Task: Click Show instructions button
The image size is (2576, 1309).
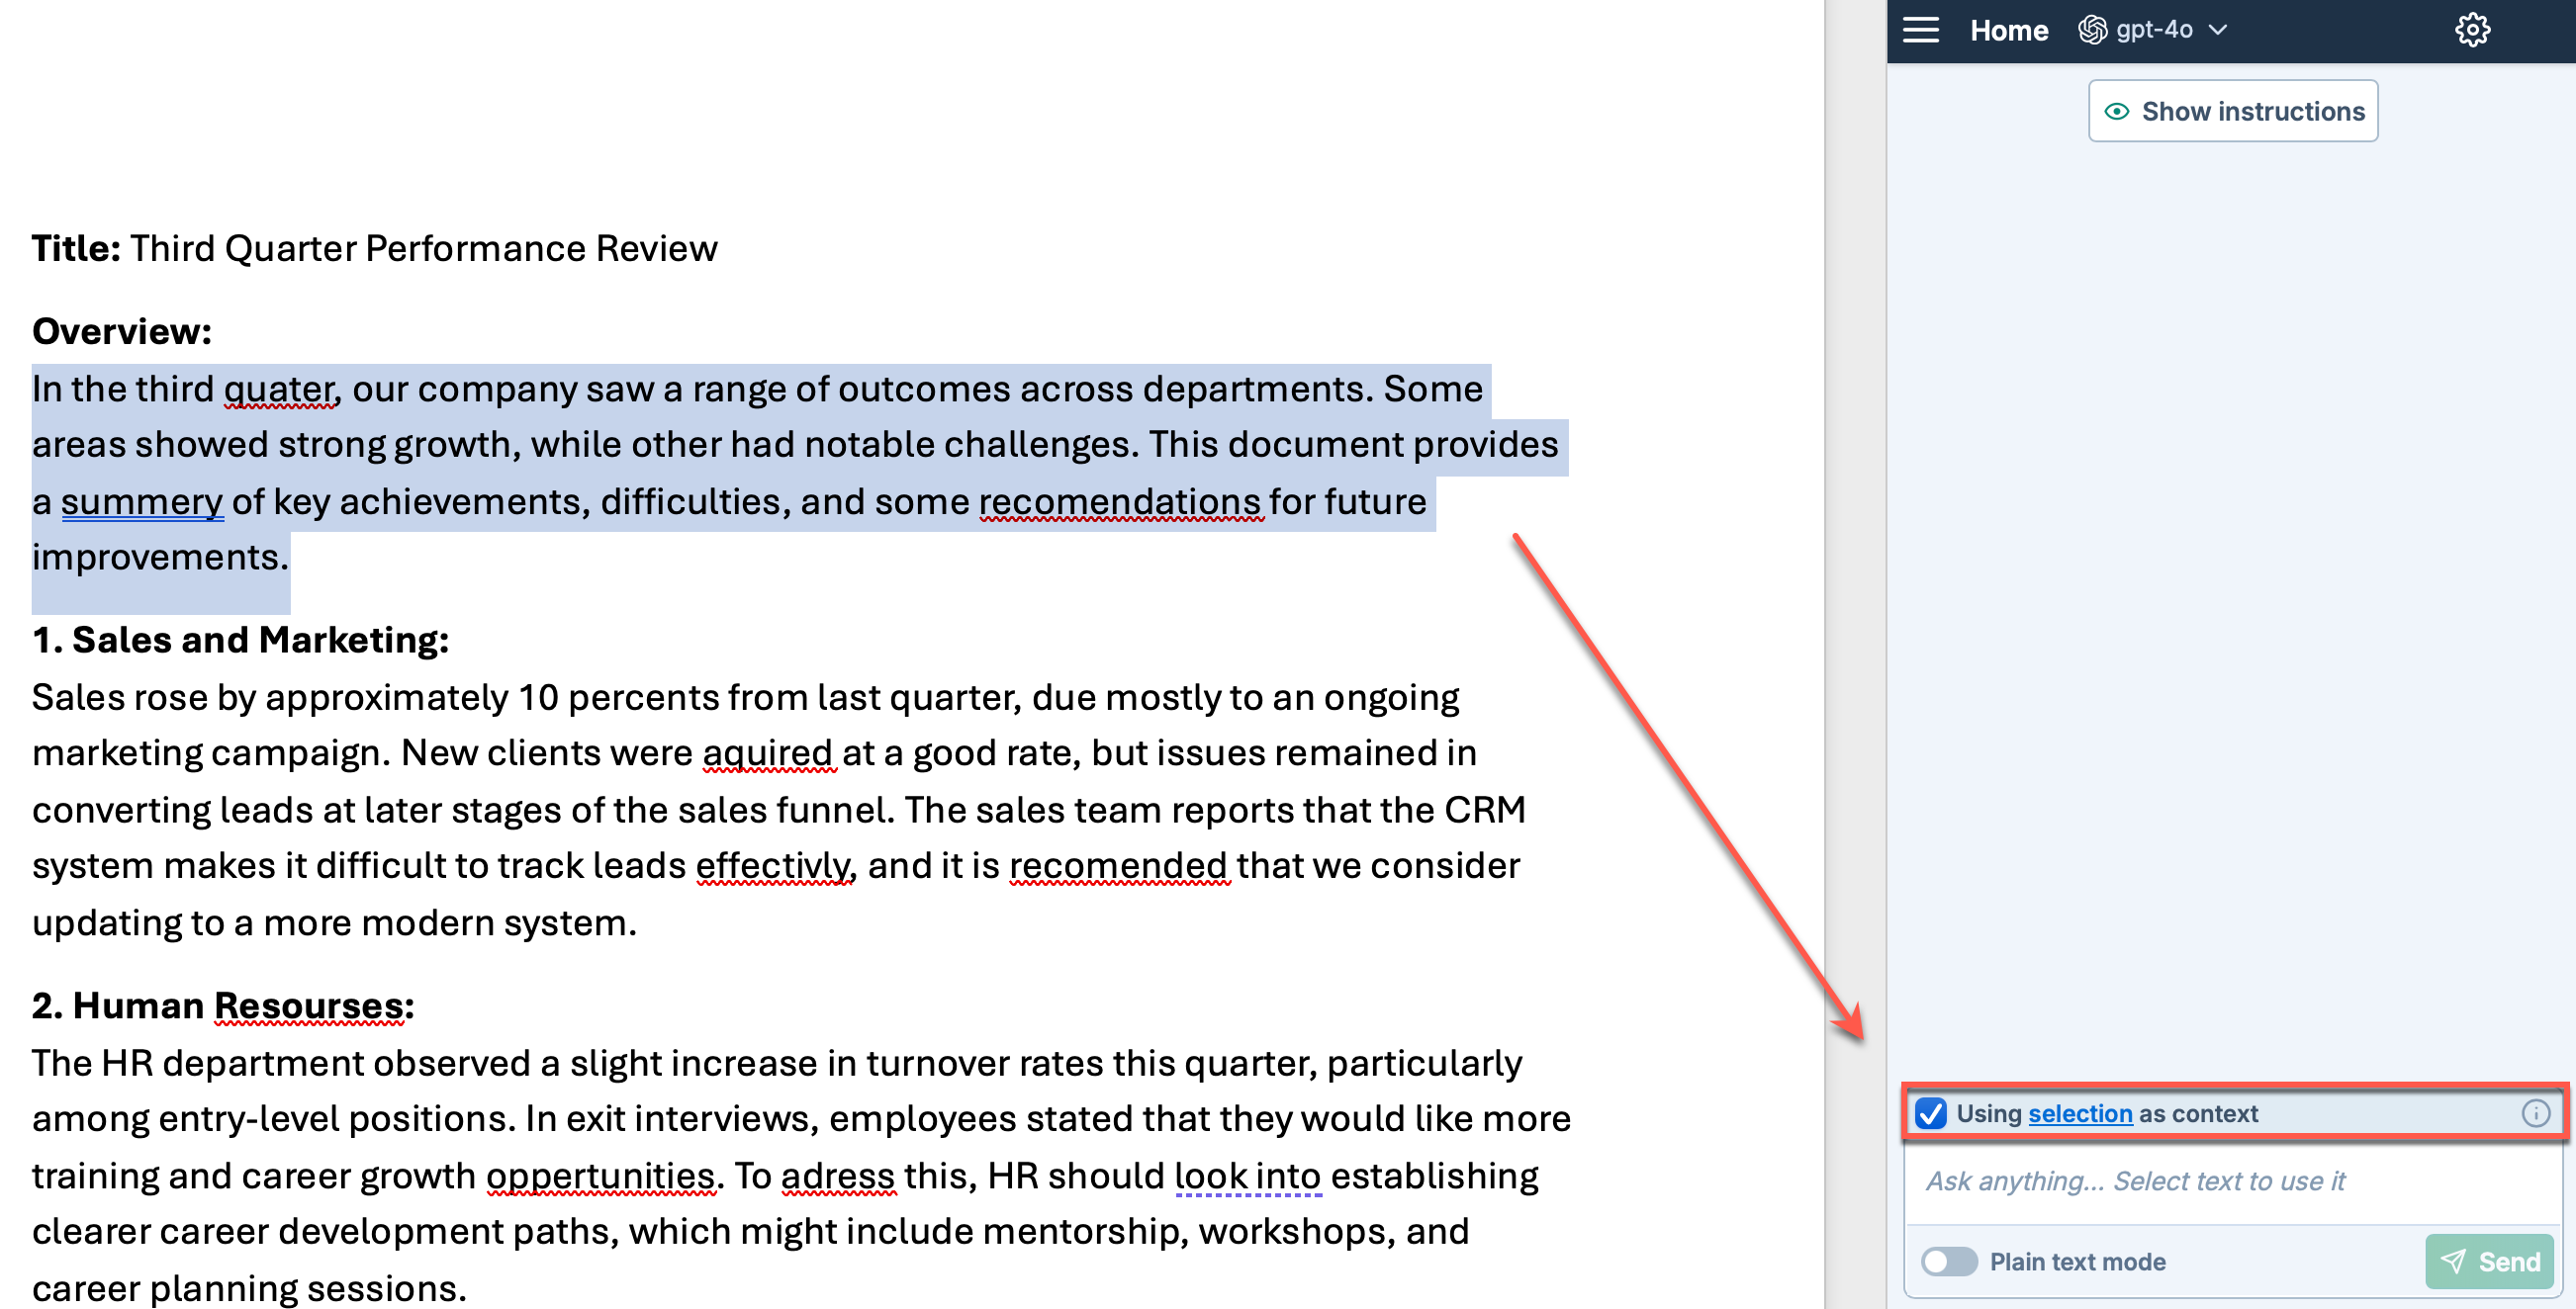Action: click(2232, 111)
